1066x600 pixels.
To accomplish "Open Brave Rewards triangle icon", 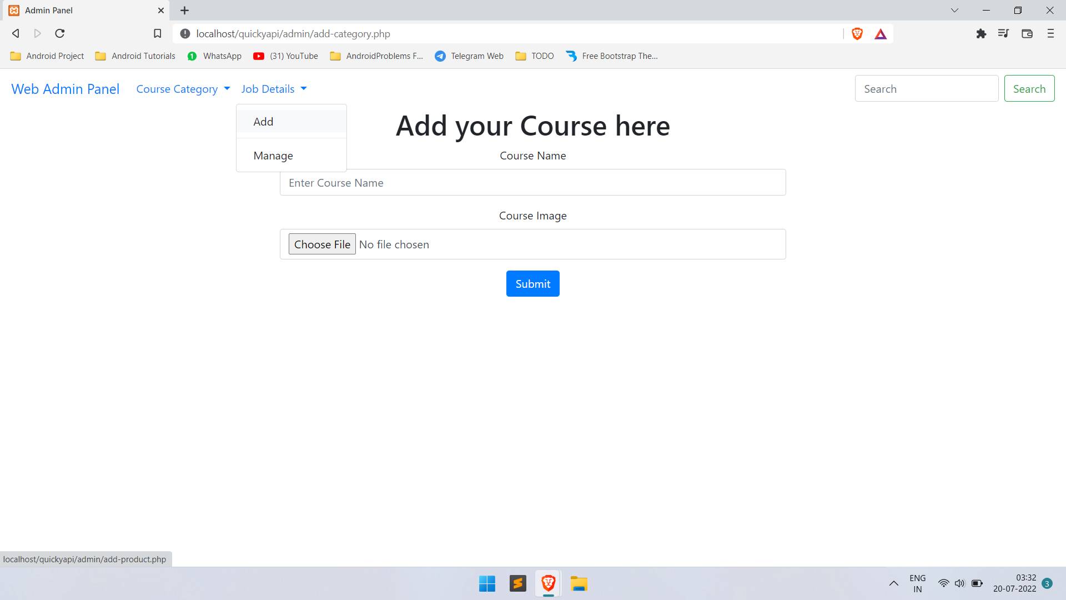I will coord(881,34).
